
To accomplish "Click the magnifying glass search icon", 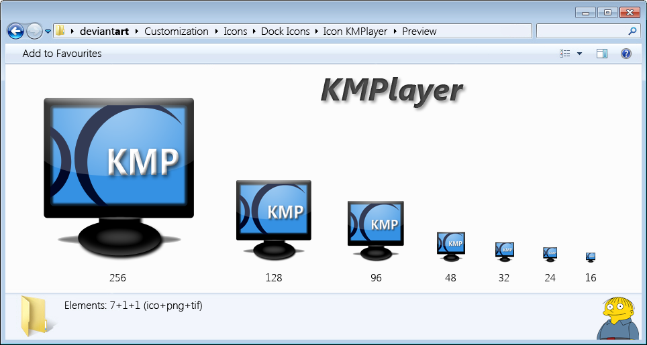I will click(632, 31).
